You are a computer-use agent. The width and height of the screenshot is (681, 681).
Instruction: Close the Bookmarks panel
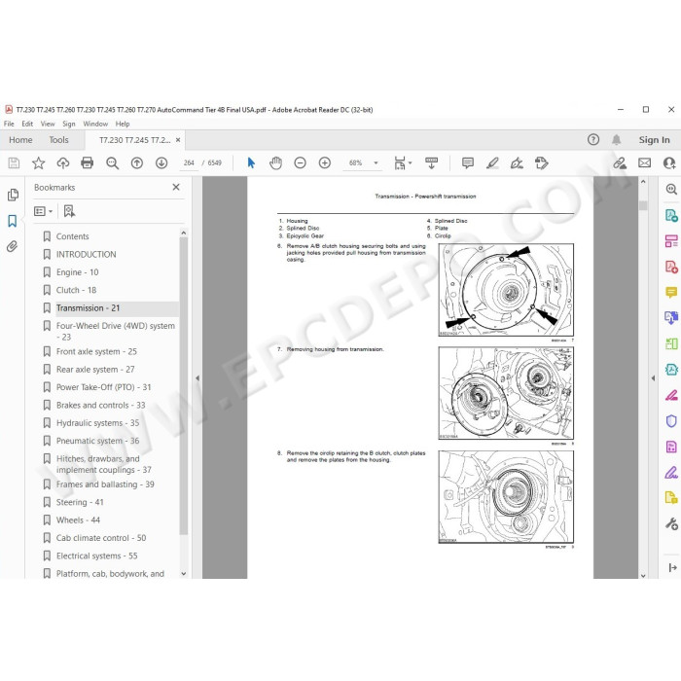click(x=176, y=187)
